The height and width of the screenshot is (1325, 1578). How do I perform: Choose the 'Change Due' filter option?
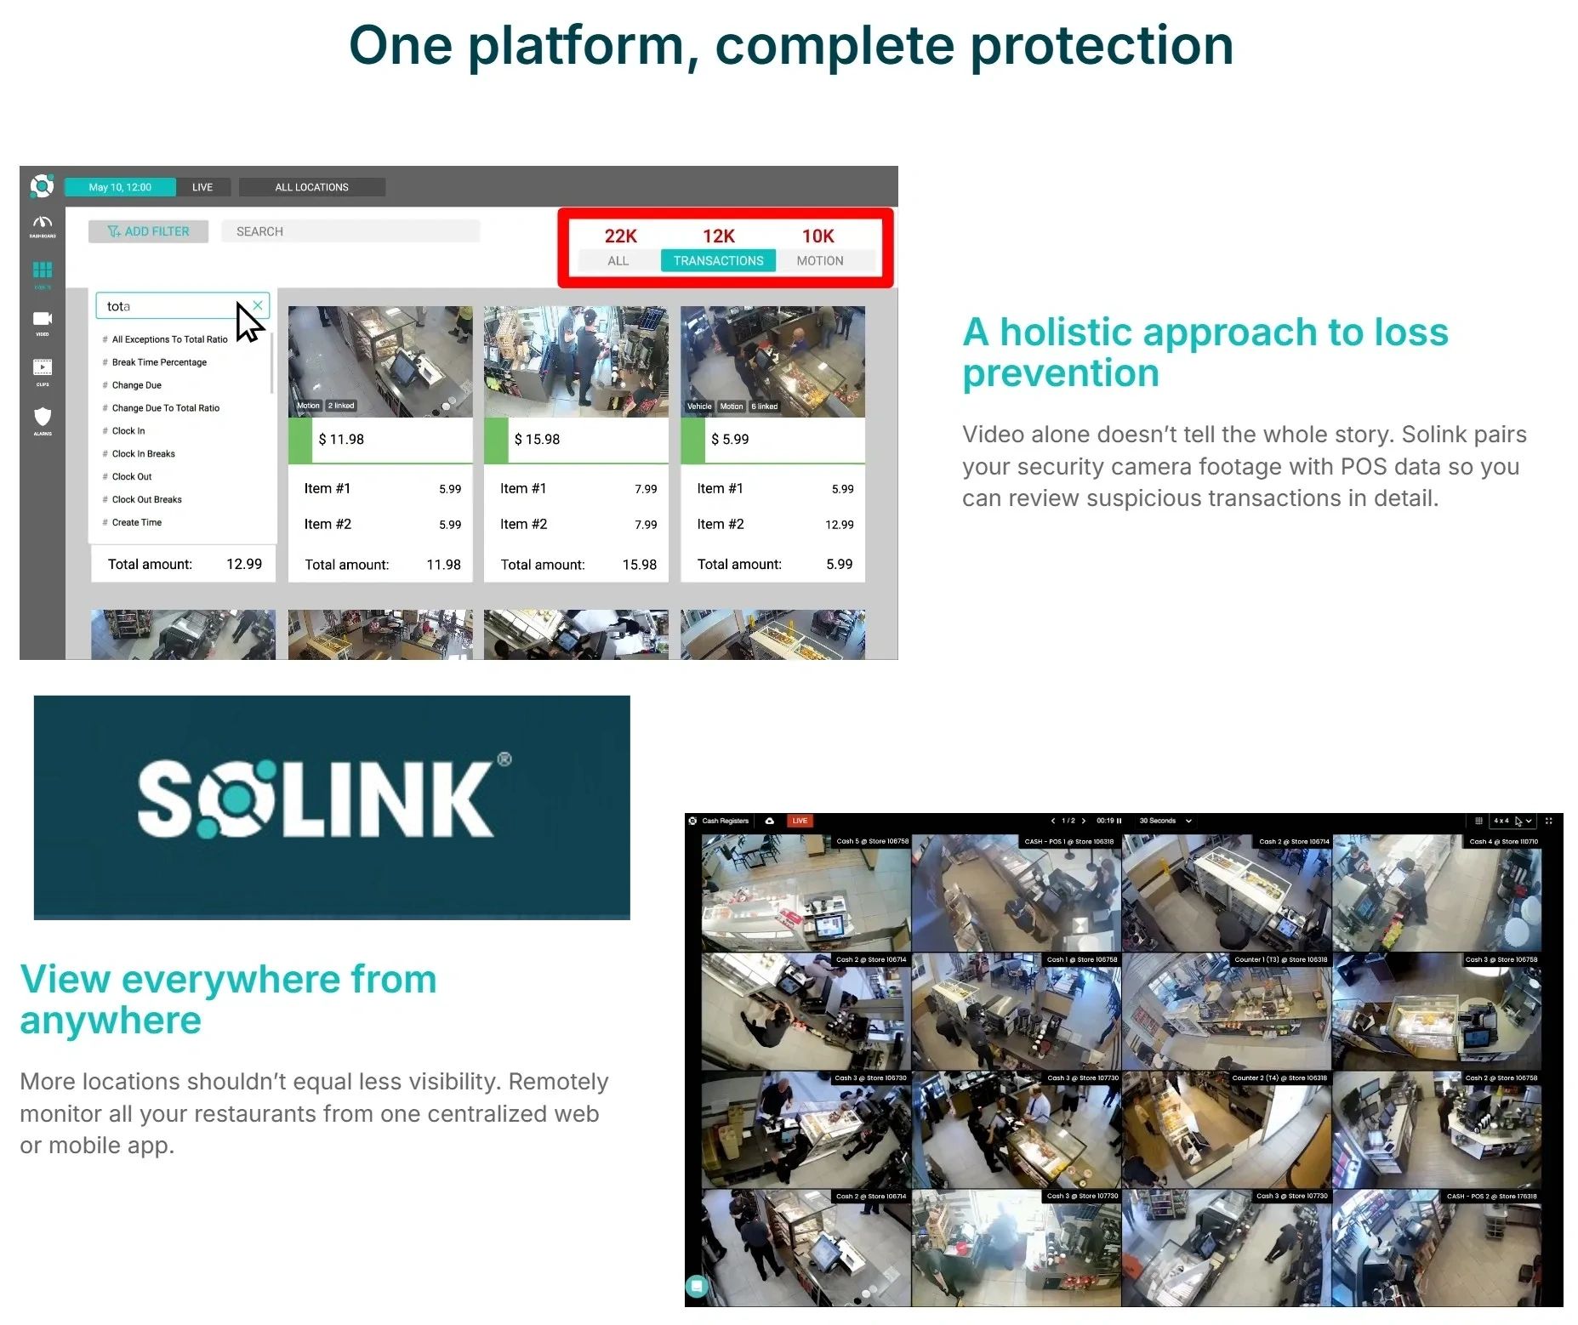(136, 385)
